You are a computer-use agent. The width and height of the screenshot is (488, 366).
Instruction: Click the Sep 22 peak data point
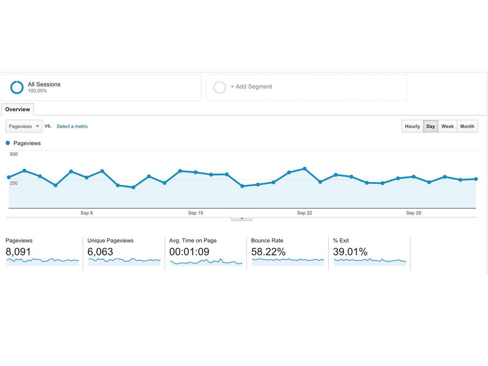pyautogui.click(x=305, y=169)
